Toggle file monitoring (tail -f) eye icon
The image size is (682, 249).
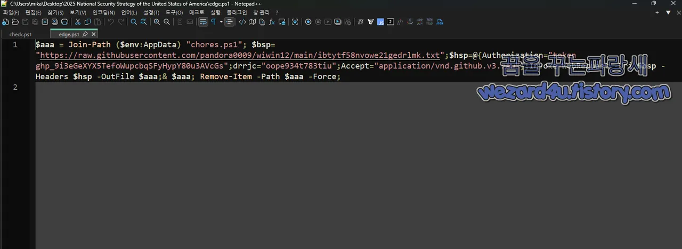(x=295, y=22)
